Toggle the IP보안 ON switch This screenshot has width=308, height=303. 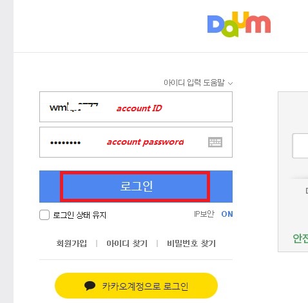click(227, 214)
